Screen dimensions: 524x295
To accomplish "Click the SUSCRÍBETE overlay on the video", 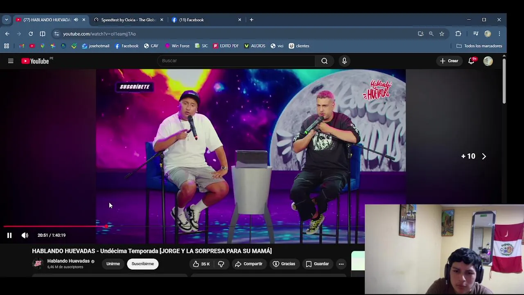I will click(135, 87).
